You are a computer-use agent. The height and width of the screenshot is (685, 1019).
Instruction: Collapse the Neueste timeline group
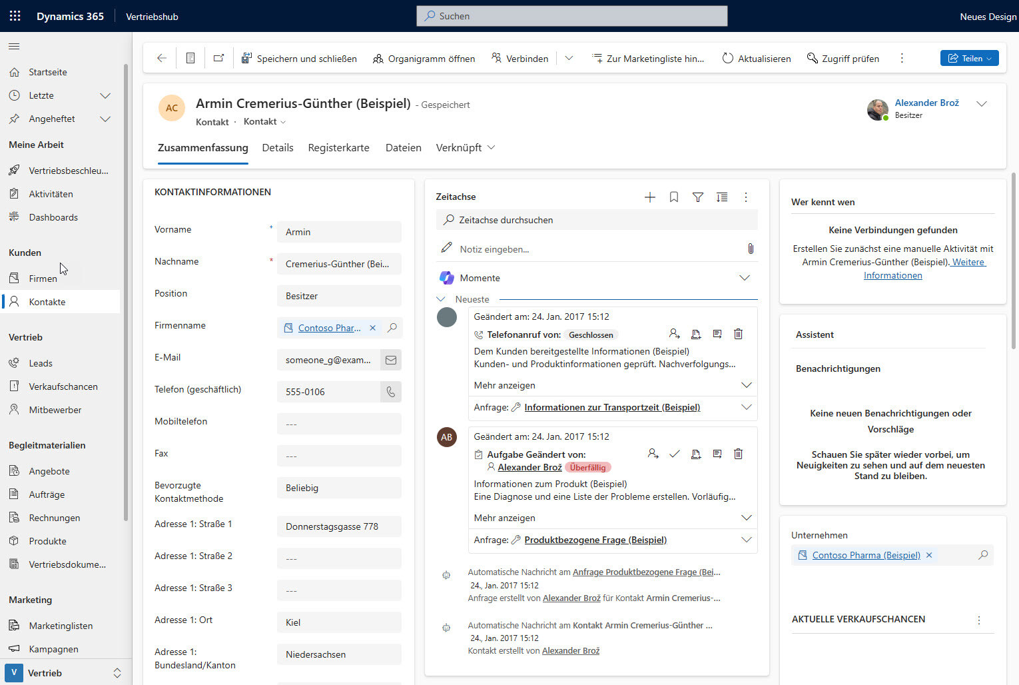point(441,300)
